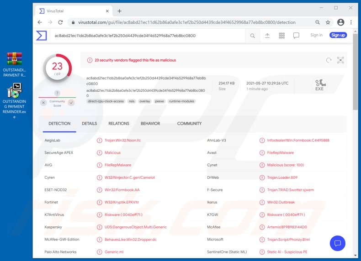Viewport: 361px width, 261px height.
Task: Click the Microsoft vendor name
Action: (215, 240)
